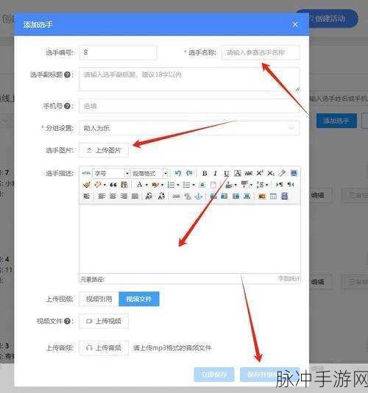The image size is (368, 393).
Task: Open paragraph spacing after dropdown
Action: pos(251,185)
